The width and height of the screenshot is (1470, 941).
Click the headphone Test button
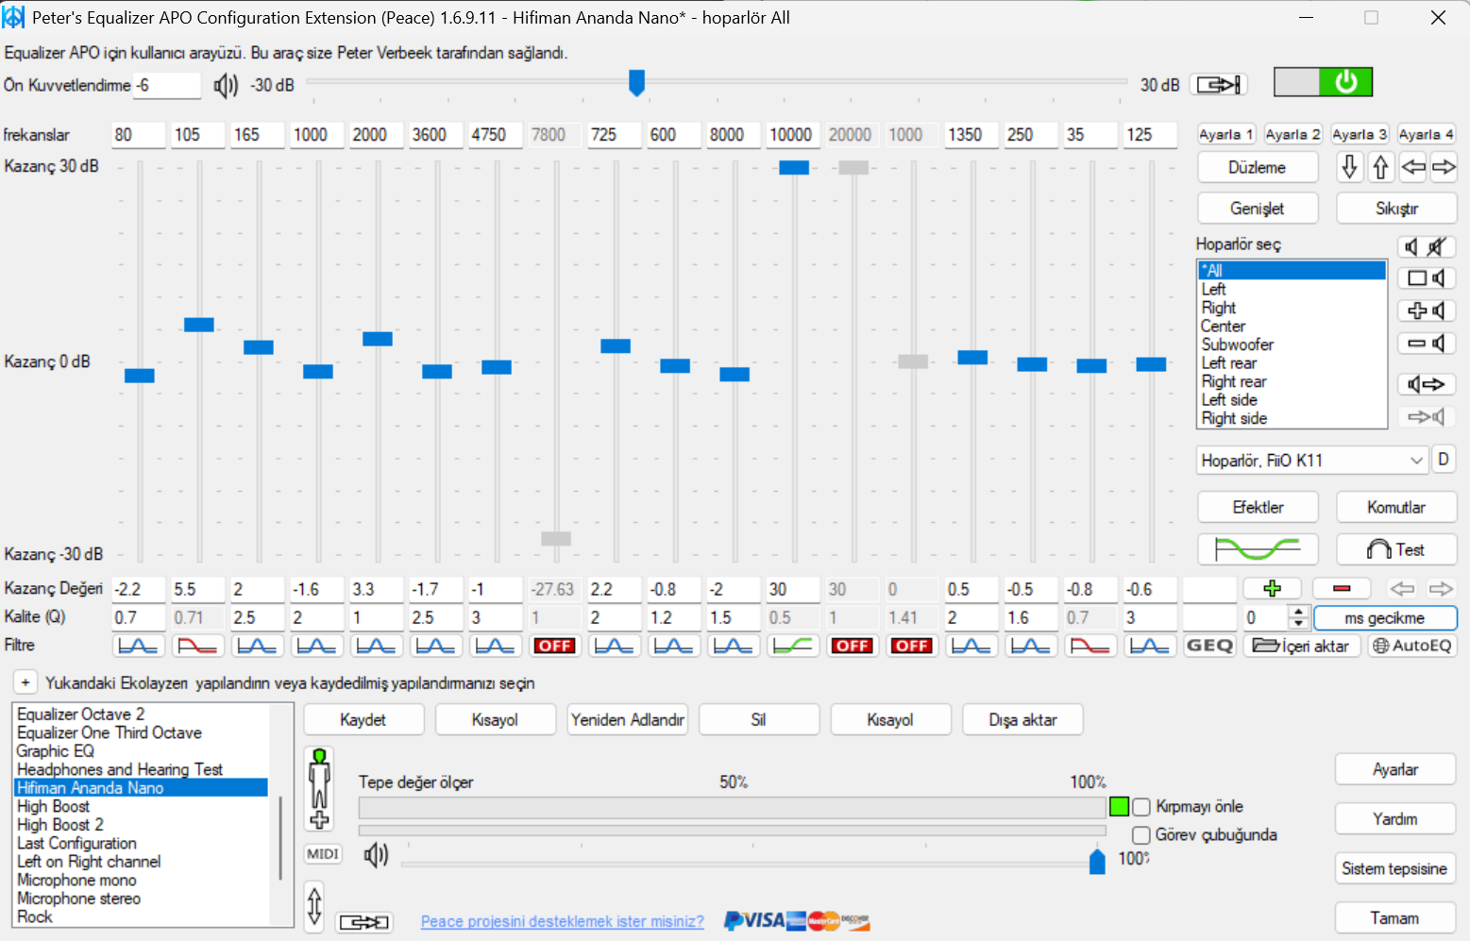tap(1396, 549)
